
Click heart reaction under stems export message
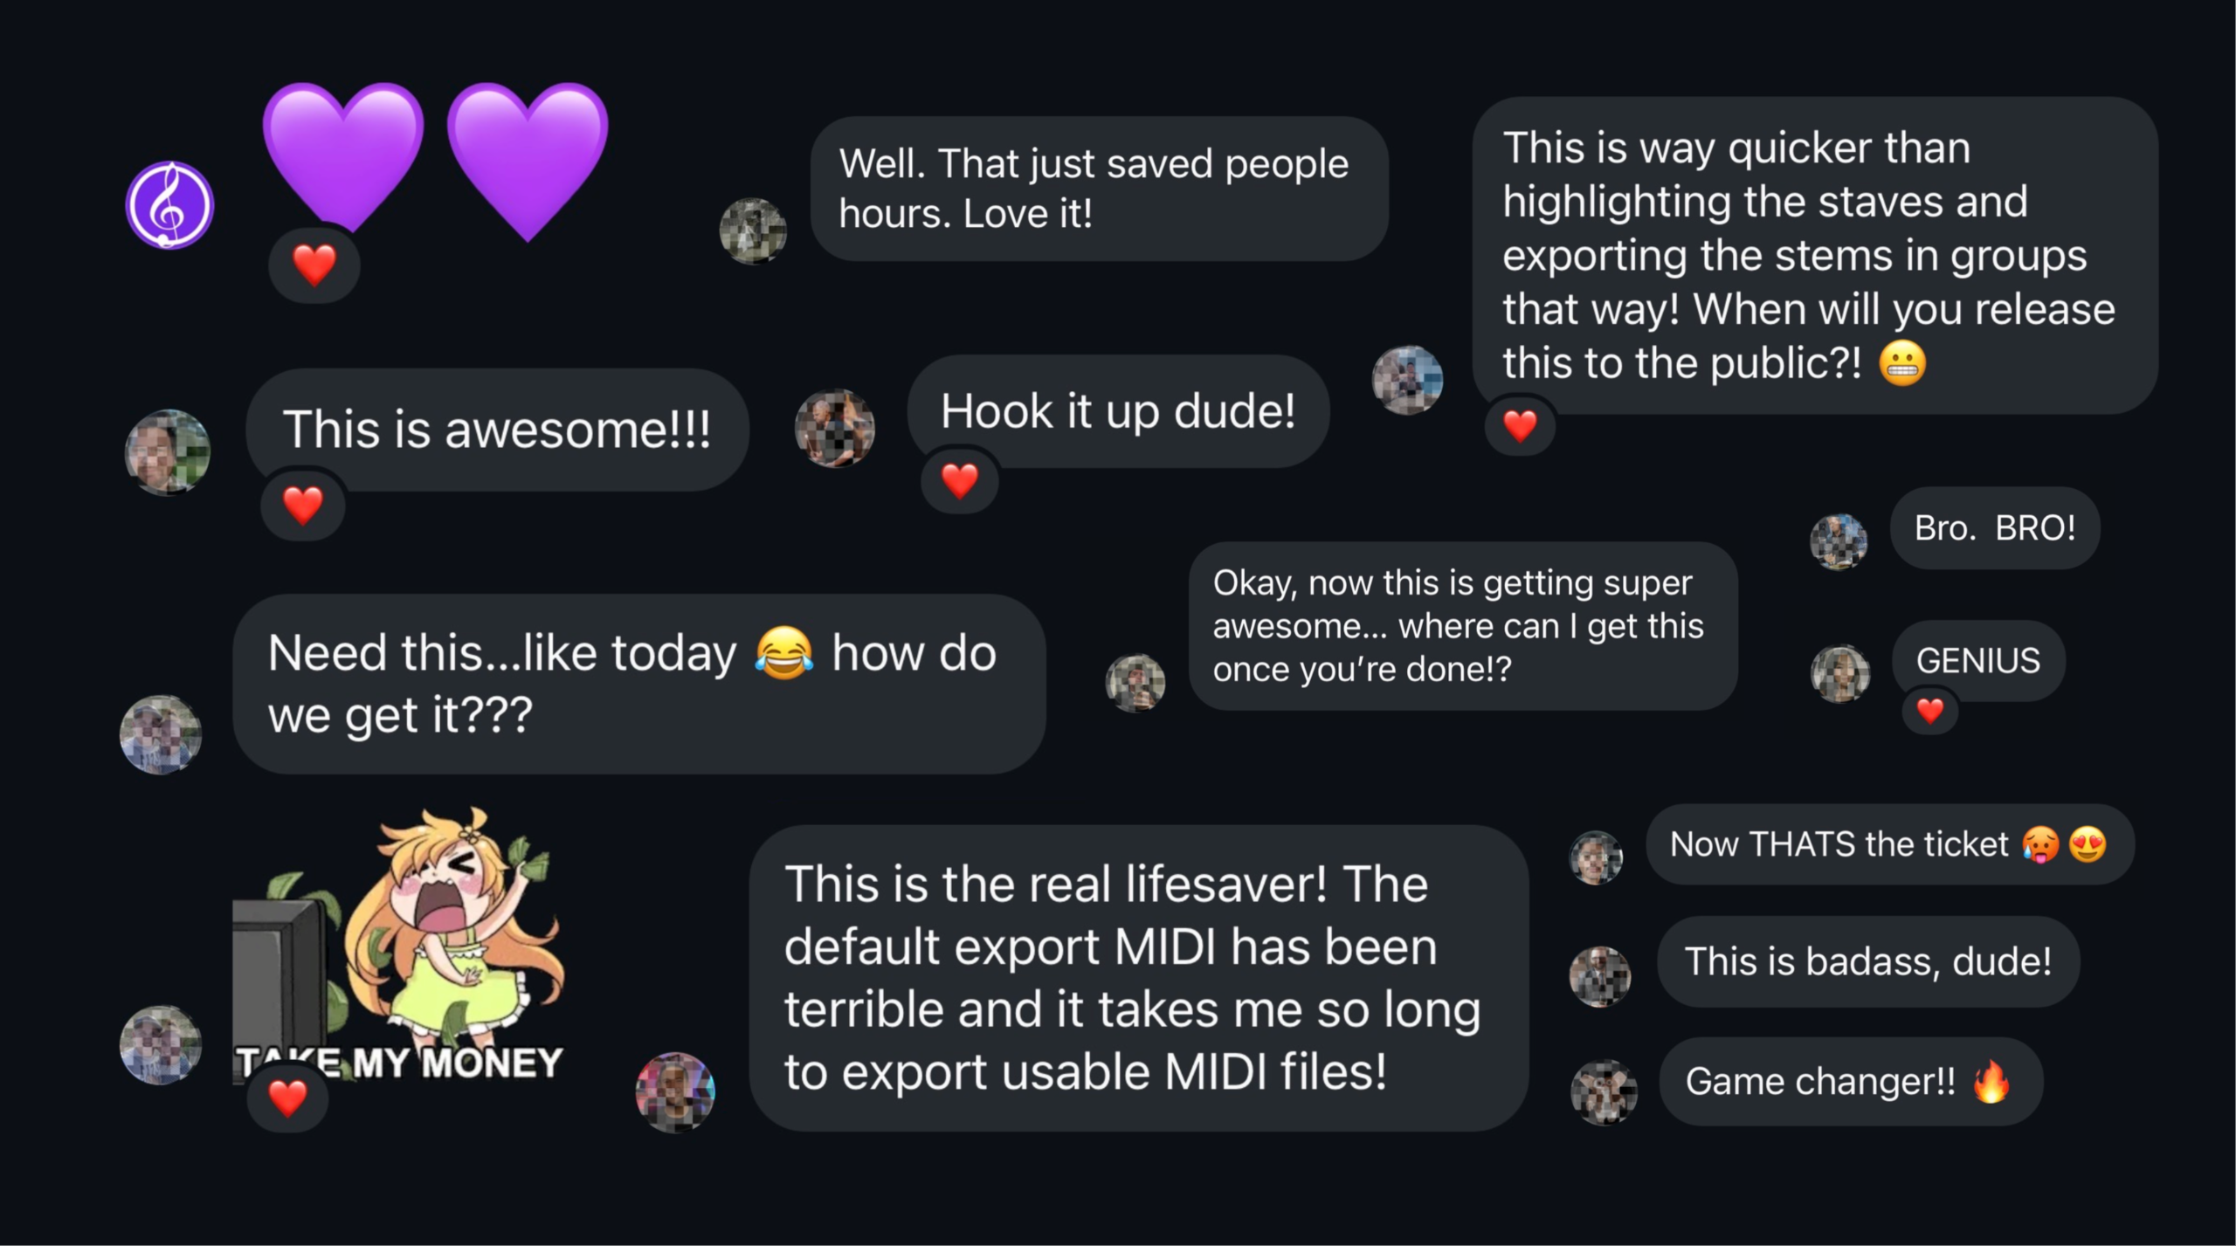click(x=1520, y=425)
